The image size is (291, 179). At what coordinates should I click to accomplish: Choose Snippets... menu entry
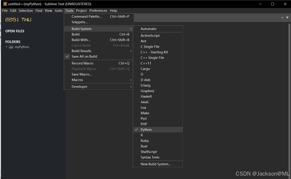tap(99, 22)
